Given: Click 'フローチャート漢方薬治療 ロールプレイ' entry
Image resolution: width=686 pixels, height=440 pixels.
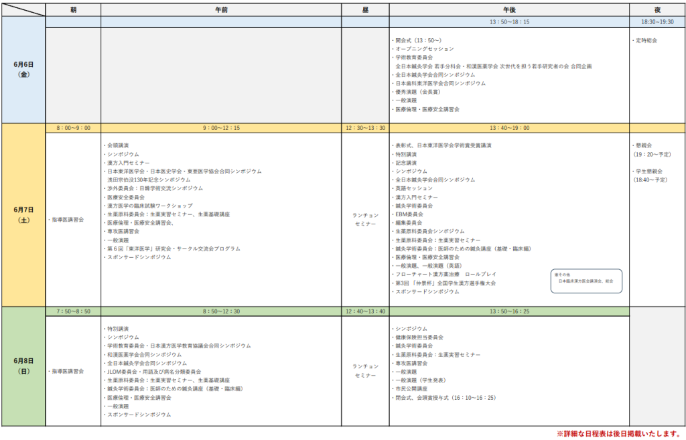Looking at the screenshot, I should pos(445,274).
